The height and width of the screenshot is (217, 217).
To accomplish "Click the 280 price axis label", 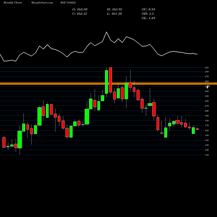I will tap(207, 72).
